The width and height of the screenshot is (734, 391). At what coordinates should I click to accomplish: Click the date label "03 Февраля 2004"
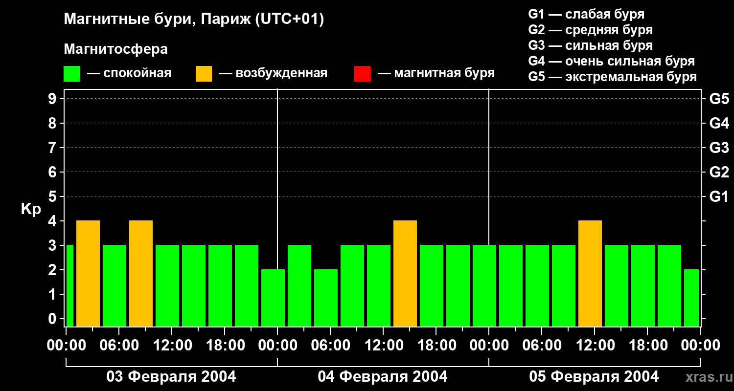click(171, 377)
